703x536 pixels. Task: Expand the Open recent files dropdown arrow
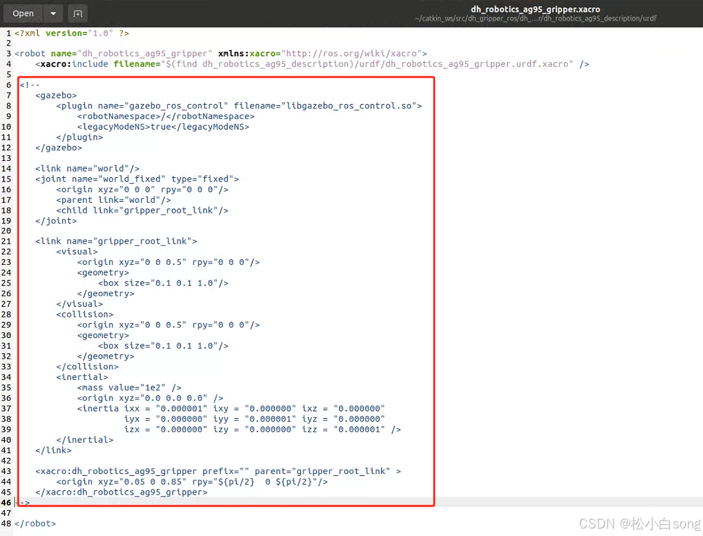(x=53, y=13)
